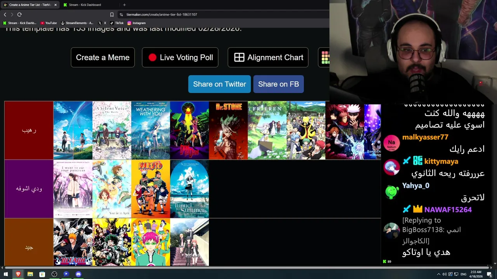Select I Want to Eat Your Pancreas poster
This screenshot has width=497, height=279.
coord(73,189)
